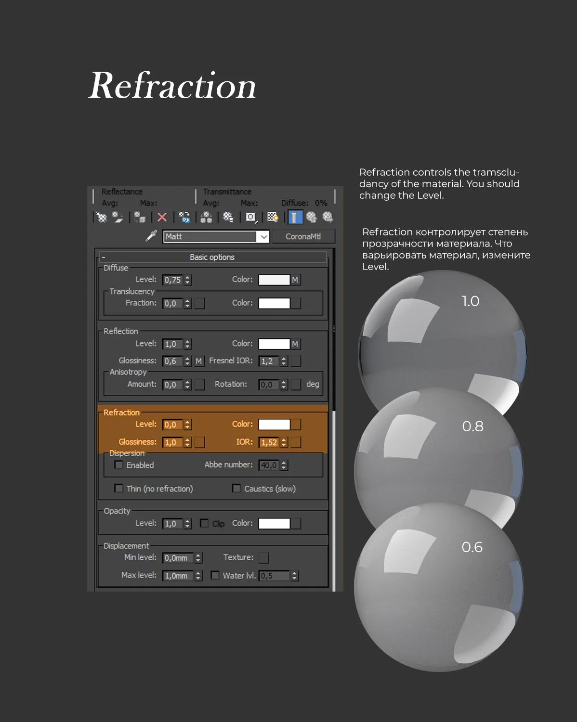Click Assign Material to Selection icon
The height and width of the screenshot is (722, 577).
tap(140, 217)
